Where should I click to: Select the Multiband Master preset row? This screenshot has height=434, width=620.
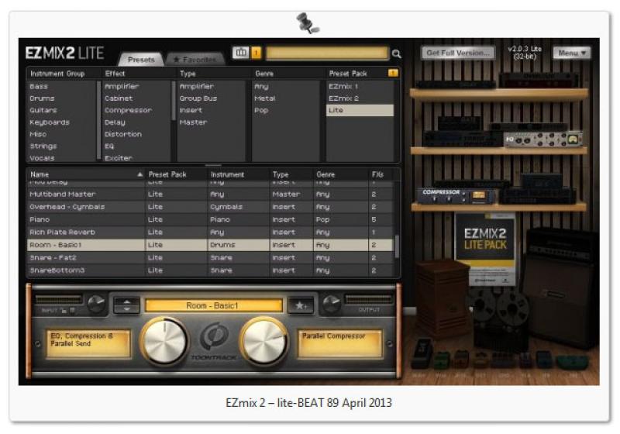209,194
